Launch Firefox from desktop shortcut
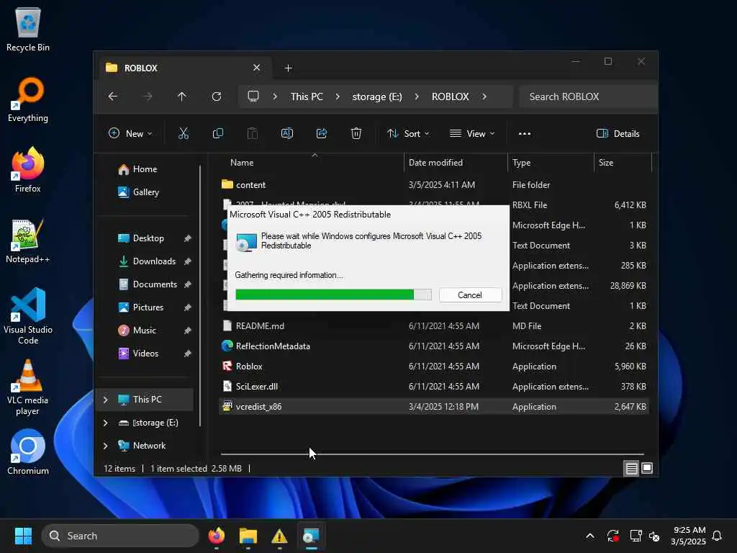This screenshot has height=553, width=737. point(28,170)
